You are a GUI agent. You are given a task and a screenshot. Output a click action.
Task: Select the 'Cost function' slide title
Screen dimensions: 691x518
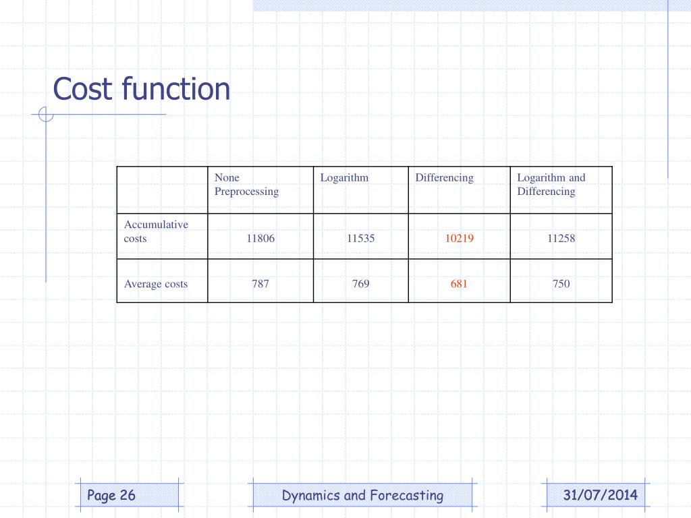[142, 89]
